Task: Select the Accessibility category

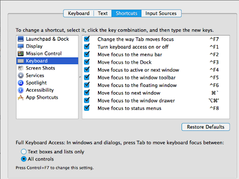Action: [x=47, y=90]
